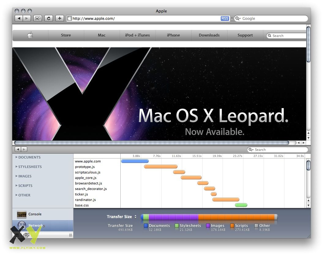Select the prototype.js resource row
Image resolution: width=323 pixels, height=255 pixels.
pyautogui.click(x=189, y=167)
